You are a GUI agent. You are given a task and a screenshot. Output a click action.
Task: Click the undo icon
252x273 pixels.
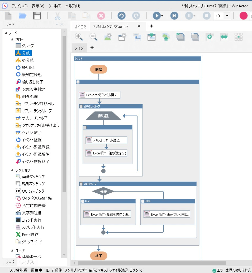tap(121, 16)
